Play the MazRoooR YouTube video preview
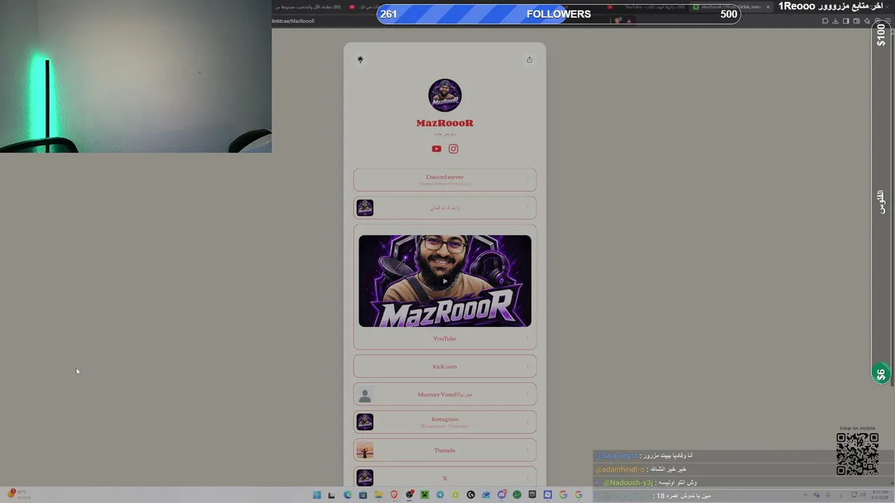This screenshot has height=503, width=895. (x=445, y=282)
